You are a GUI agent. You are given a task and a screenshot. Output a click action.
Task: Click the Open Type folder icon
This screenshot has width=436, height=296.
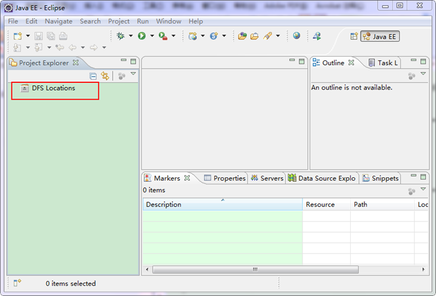point(242,36)
